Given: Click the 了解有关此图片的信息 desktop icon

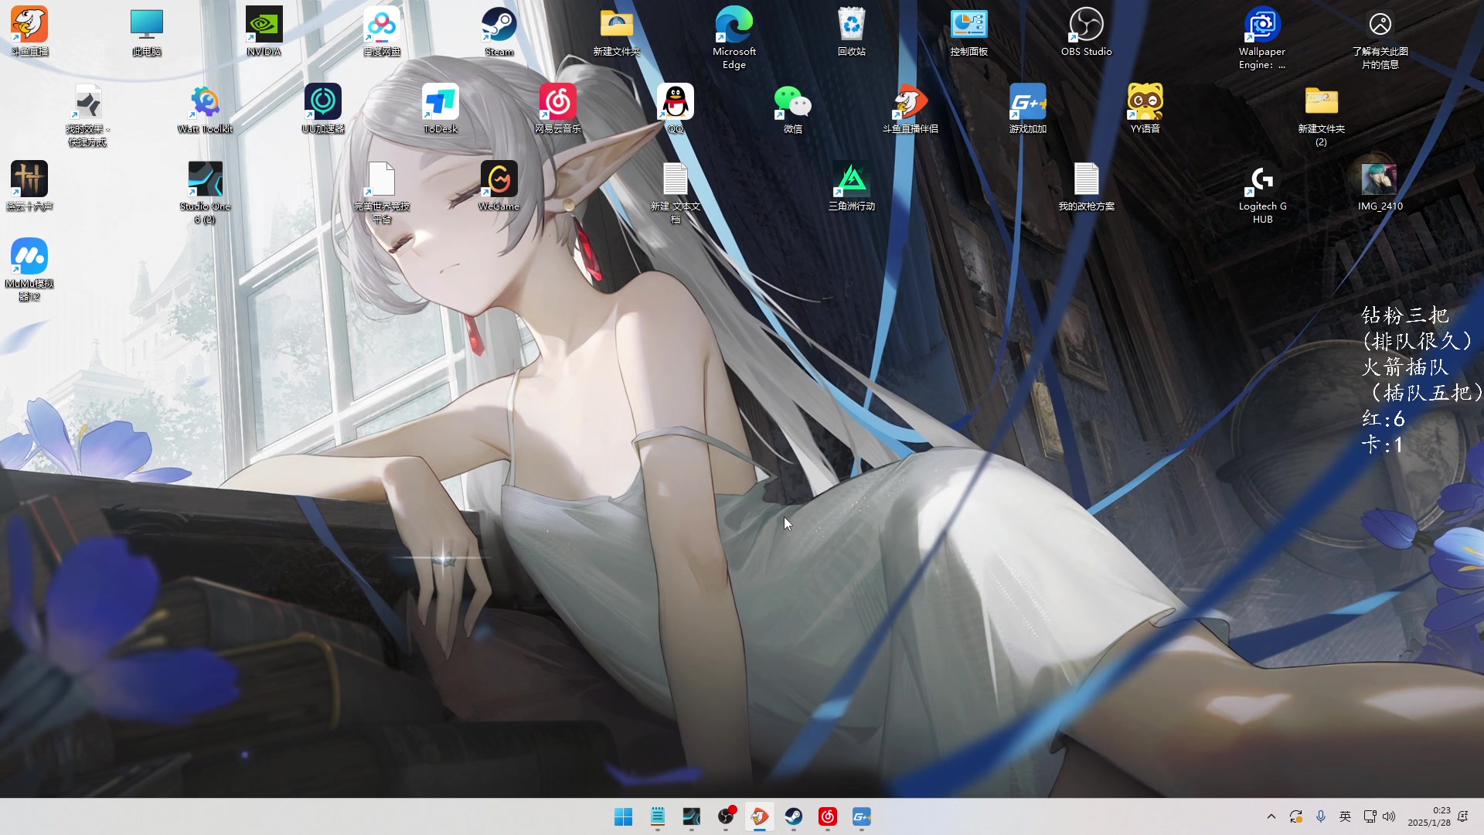Looking at the screenshot, I should click(1380, 38).
